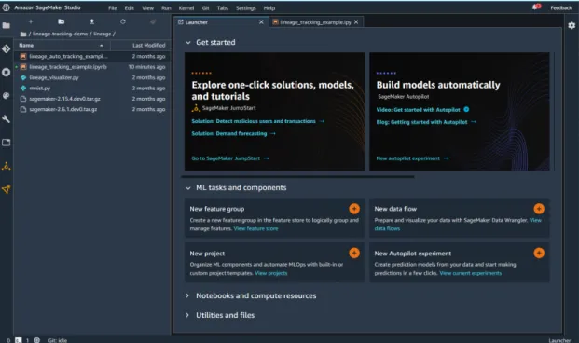
Task: Click plus button on New feature group
Action: tap(354, 209)
